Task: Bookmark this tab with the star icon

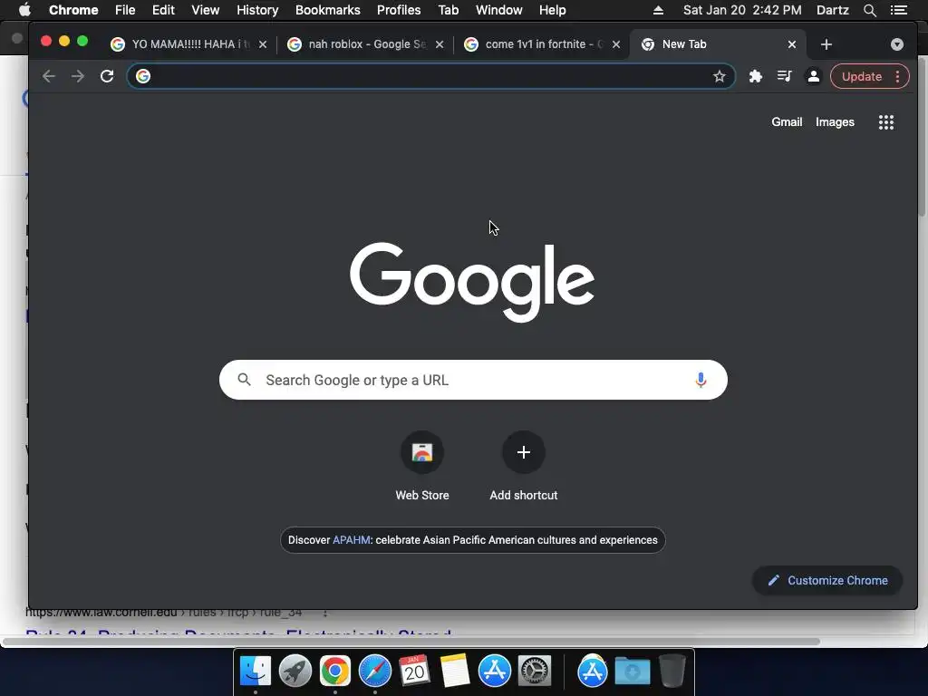Action: [719, 76]
